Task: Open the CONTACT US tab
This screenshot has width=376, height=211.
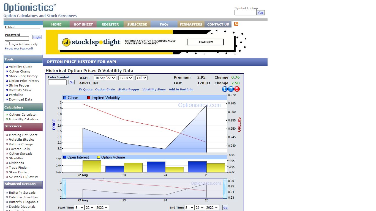Action: (218, 24)
